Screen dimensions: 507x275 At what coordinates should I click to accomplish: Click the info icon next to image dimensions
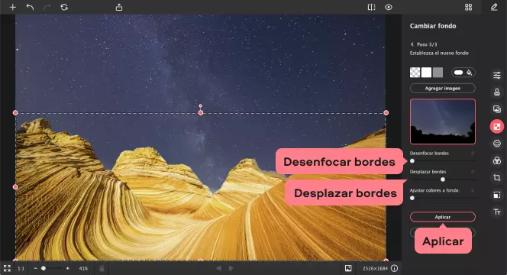394,268
